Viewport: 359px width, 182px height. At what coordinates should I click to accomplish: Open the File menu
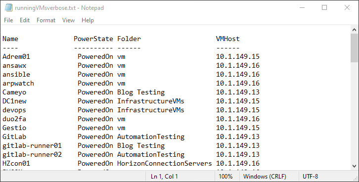(8, 20)
